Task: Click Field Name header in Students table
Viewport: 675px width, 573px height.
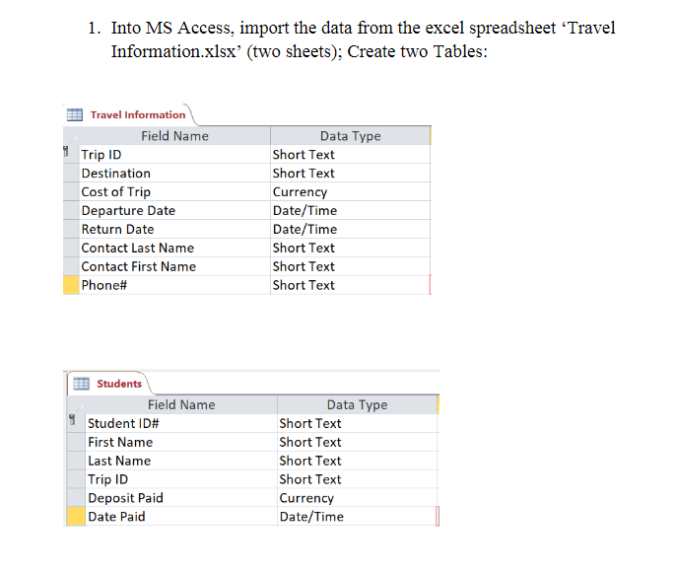Action: click(181, 405)
